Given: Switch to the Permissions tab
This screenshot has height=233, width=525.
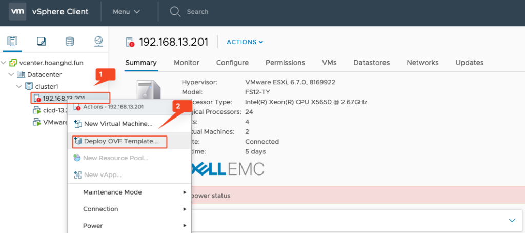Looking at the screenshot, I should click(x=285, y=63).
